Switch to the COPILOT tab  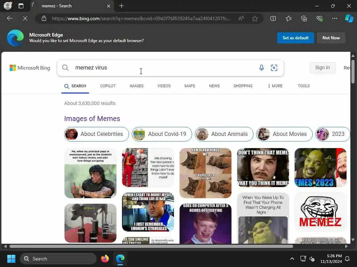(108, 86)
